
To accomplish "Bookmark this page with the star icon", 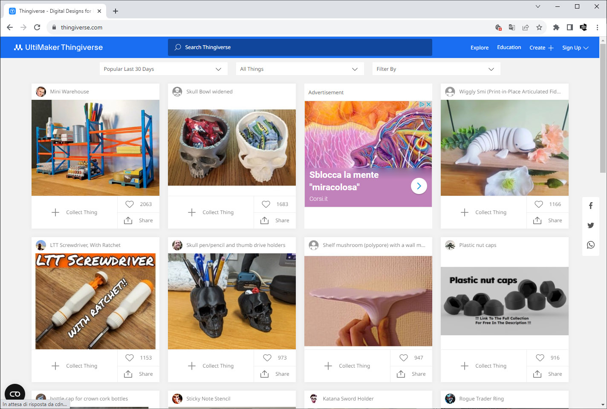I will click(x=539, y=27).
